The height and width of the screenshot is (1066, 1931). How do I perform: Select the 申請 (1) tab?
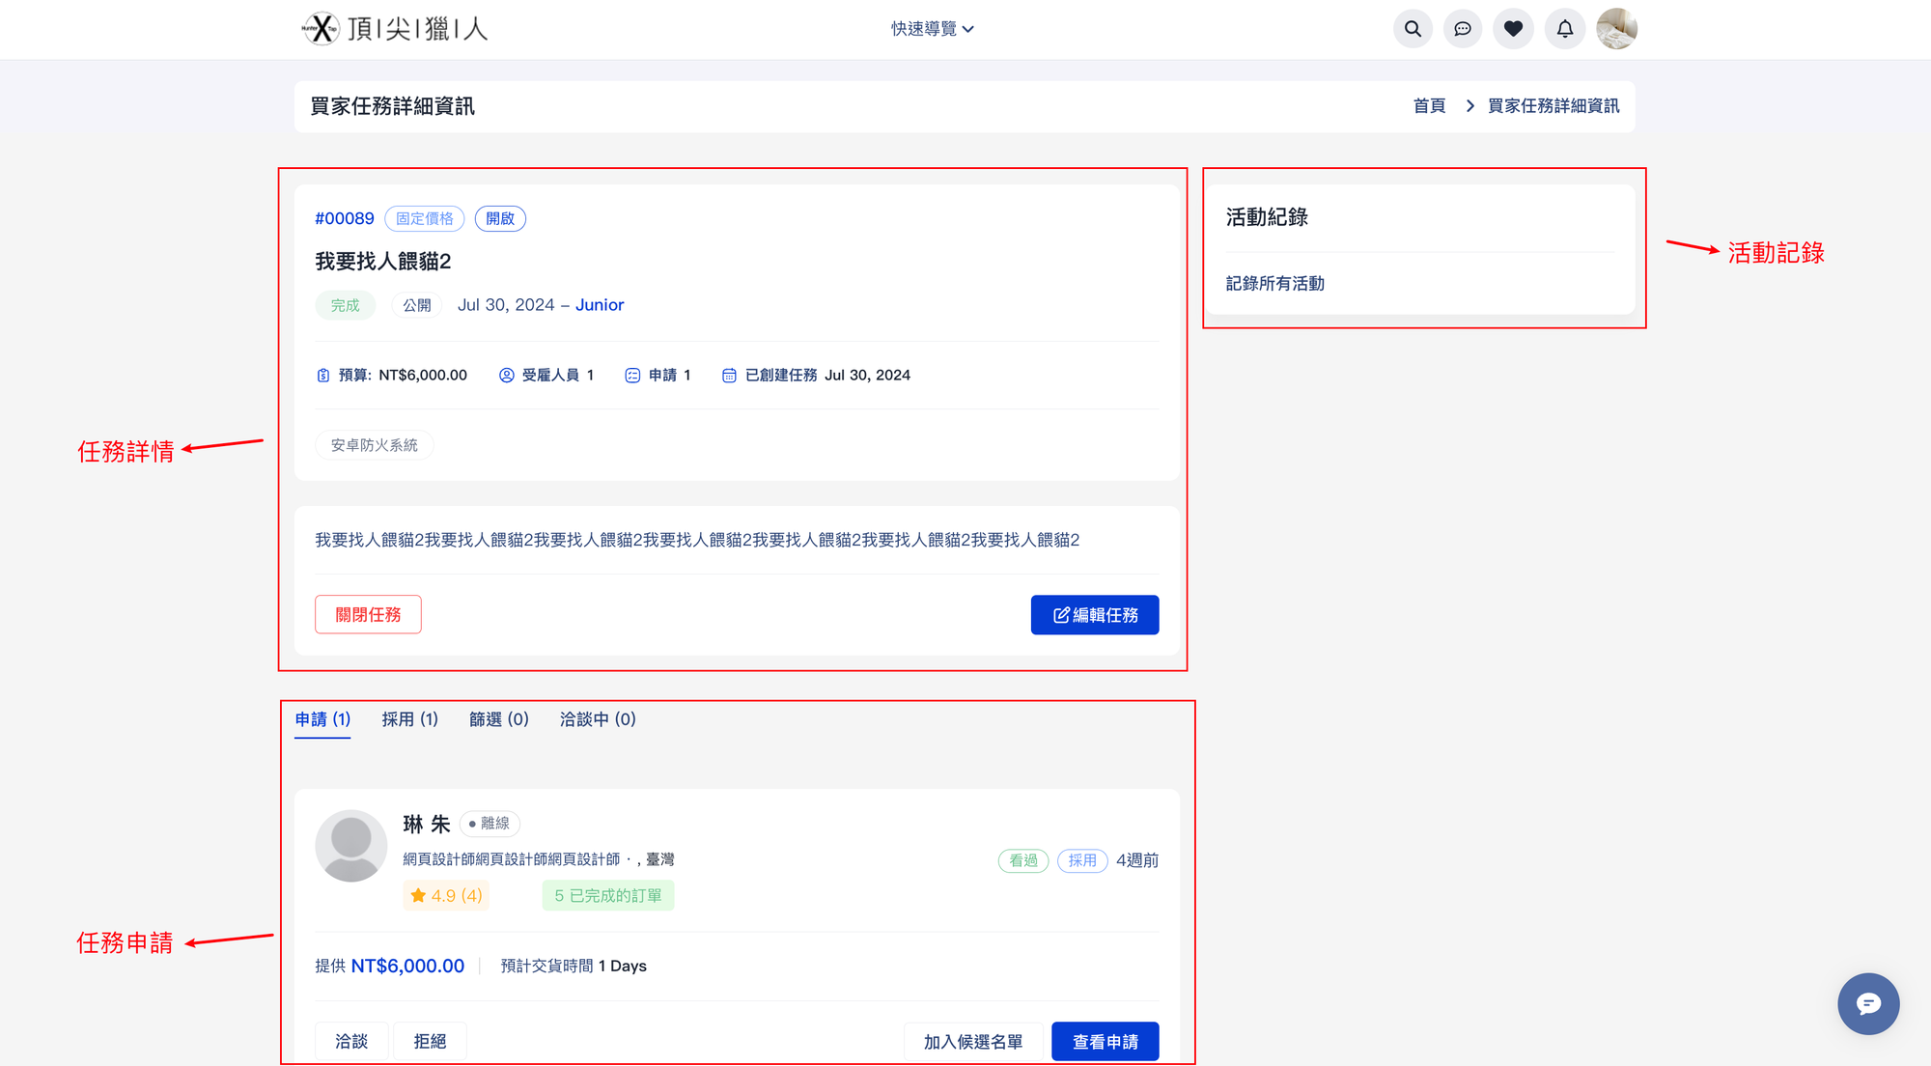pyautogui.click(x=322, y=719)
